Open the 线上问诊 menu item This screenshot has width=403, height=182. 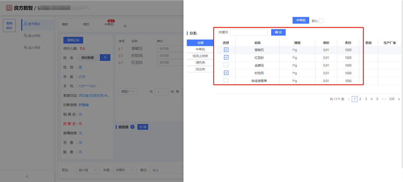(x=34, y=36)
